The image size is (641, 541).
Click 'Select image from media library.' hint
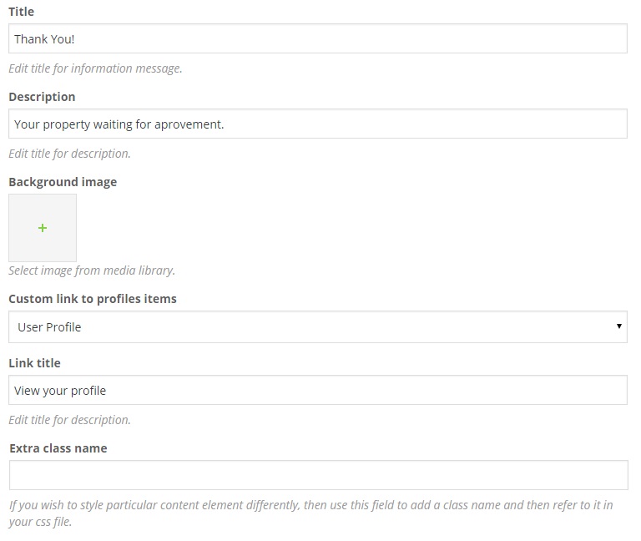(92, 270)
